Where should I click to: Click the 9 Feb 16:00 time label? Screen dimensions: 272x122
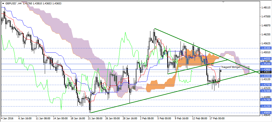pos(182,118)
